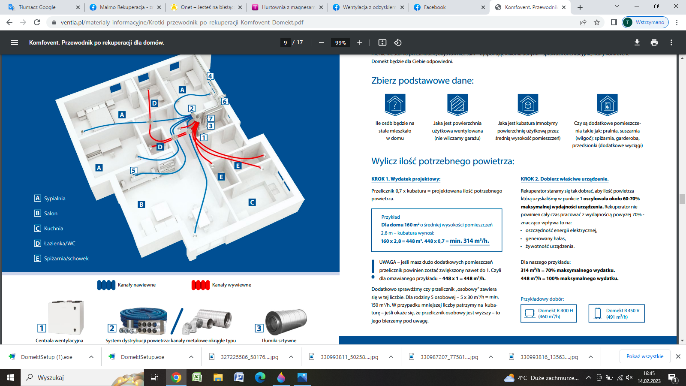The image size is (686, 386).
Task: Expand options for DomektSetup.exe download
Action: point(191,357)
